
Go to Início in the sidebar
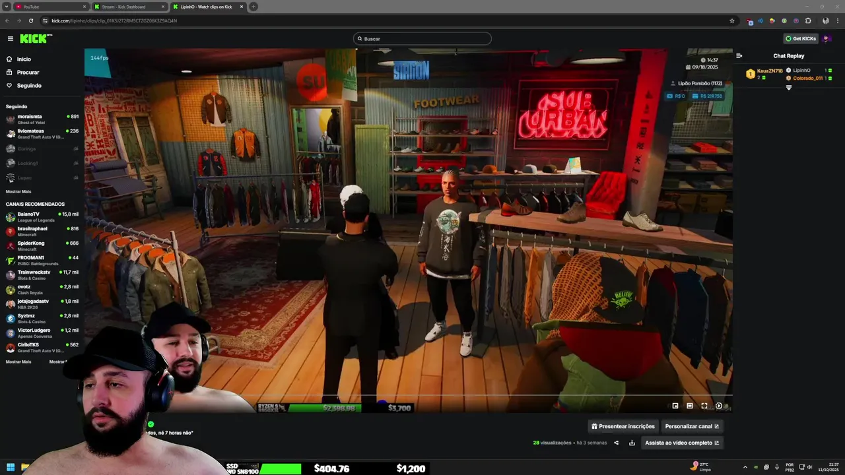(18, 59)
